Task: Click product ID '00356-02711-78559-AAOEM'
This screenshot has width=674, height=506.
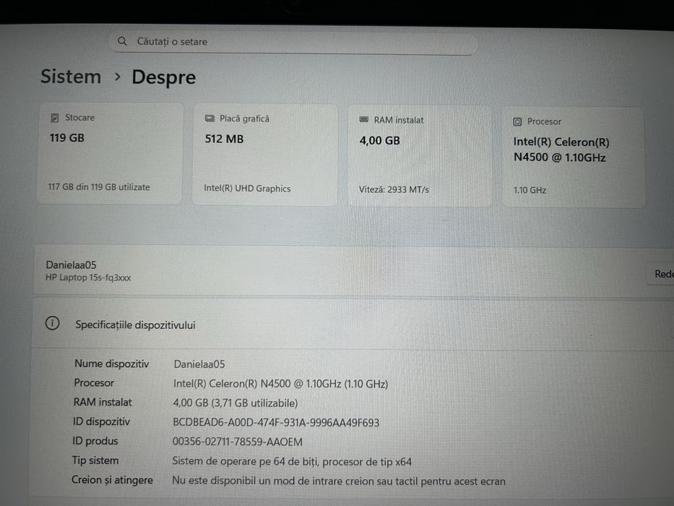Action: click(237, 442)
